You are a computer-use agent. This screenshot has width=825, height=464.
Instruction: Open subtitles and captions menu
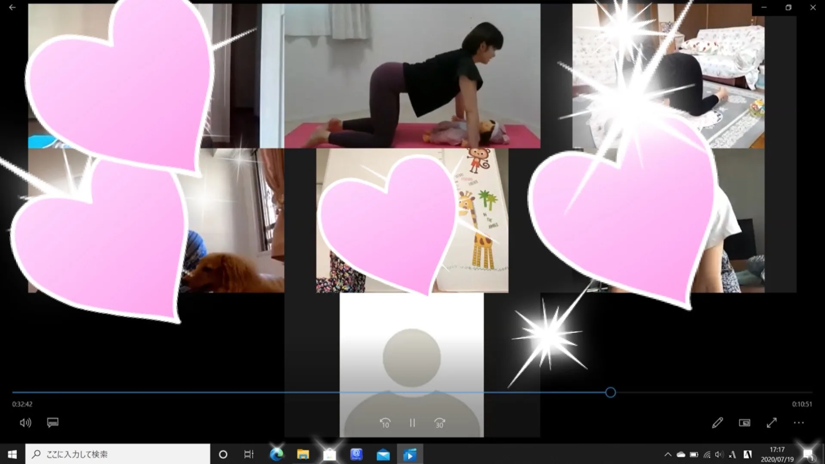coord(53,423)
